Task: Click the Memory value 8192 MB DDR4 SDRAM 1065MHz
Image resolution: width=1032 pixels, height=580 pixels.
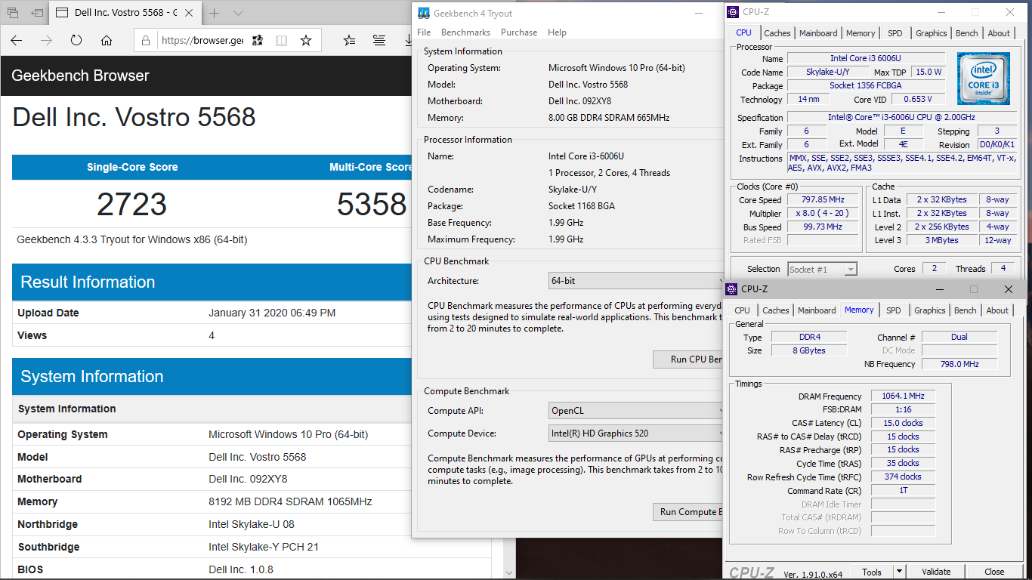Action: click(x=290, y=501)
